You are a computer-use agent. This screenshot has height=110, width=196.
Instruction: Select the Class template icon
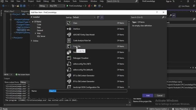pos(69,23)
